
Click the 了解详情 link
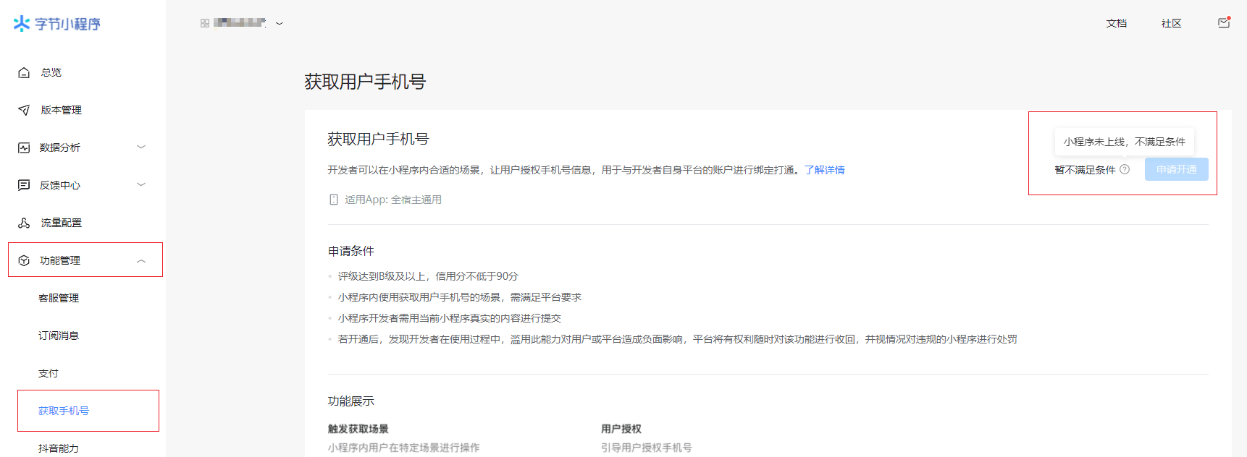click(825, 170)
